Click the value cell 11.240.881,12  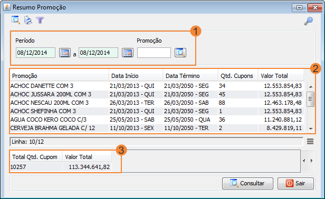click(x=281, y=120)
